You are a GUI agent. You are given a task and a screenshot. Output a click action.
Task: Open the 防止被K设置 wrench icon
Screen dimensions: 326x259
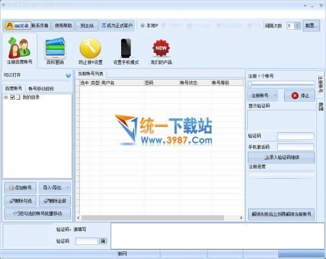(90, 50)
